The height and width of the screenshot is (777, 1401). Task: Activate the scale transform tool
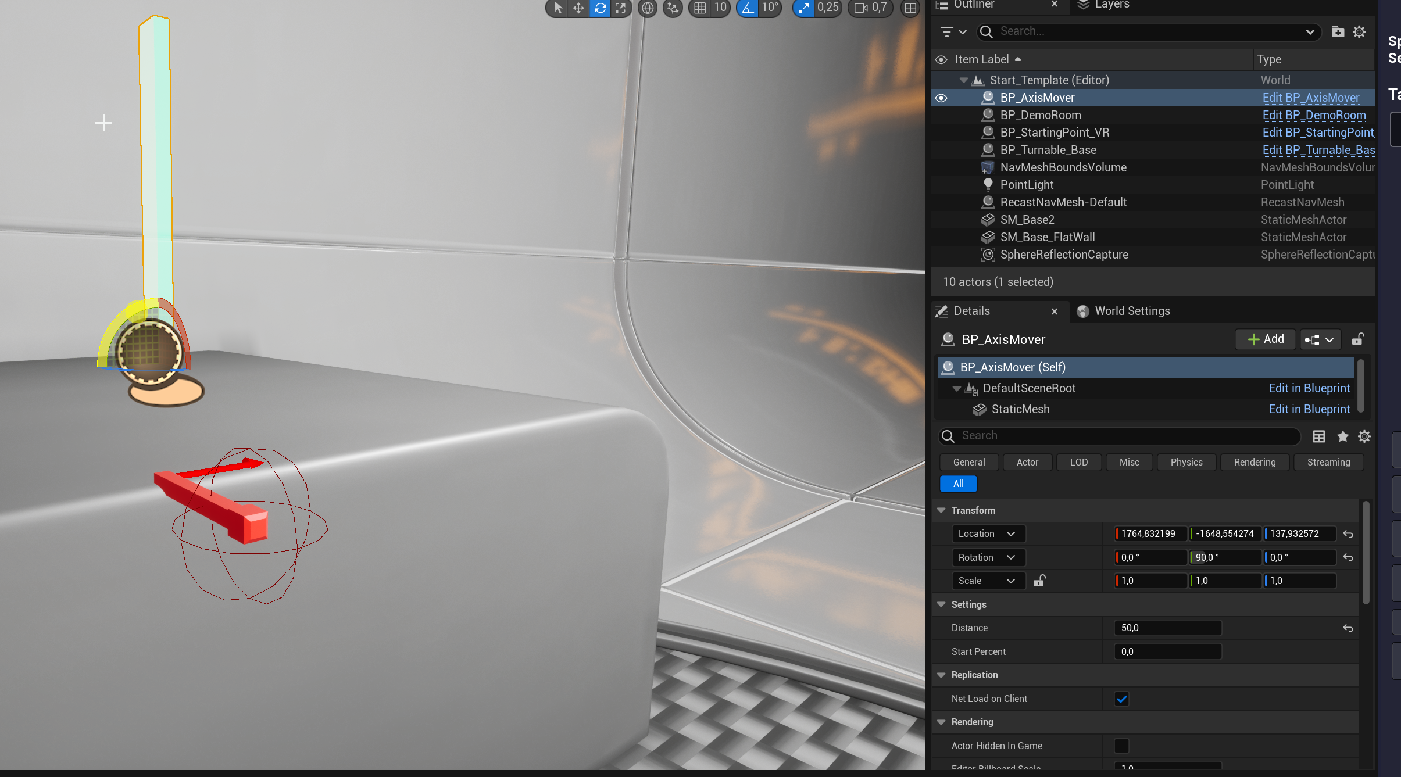point(621,8)
